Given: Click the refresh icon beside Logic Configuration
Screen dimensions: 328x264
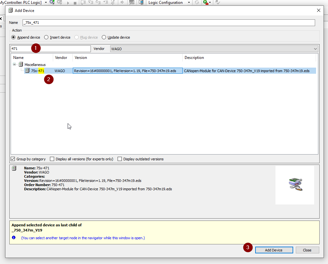Looking at the screenshot, I should [x=197, y=2].
